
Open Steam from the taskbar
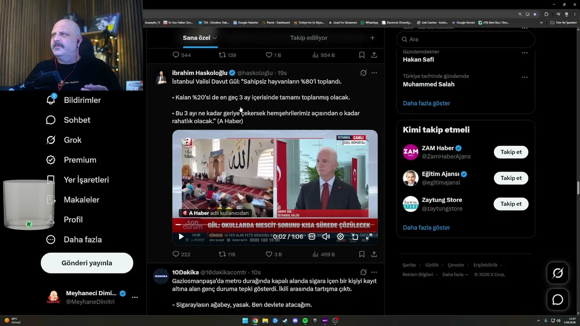(285, 321)
